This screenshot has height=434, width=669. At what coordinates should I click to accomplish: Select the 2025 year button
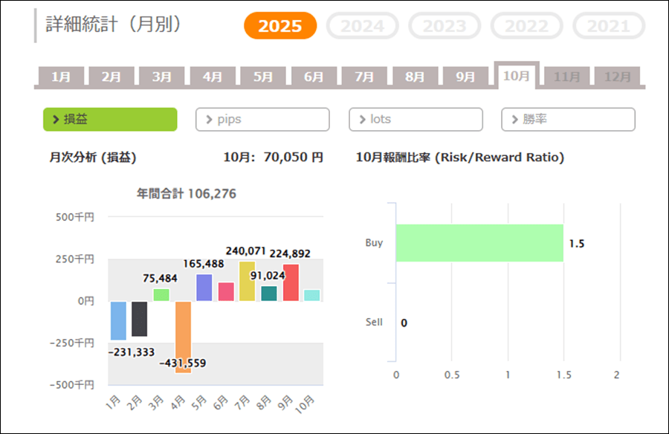click(x=280, y=27)
